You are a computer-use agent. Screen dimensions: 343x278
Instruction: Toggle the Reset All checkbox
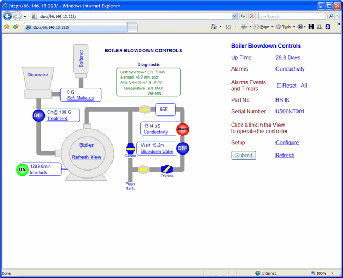(279, 86)
